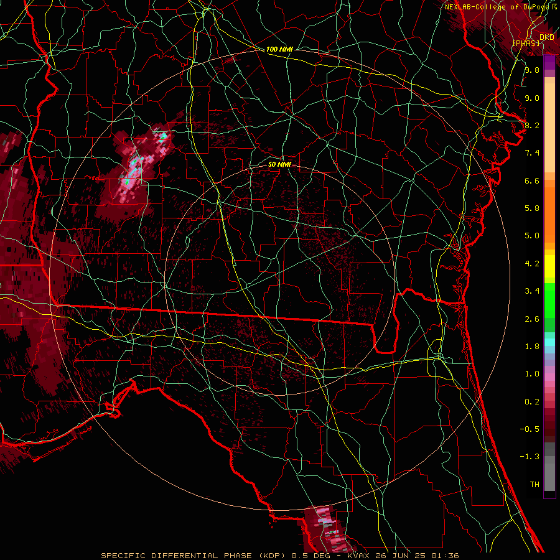This screenshot has height=560, width=560.
Task: Pick the pink segment of the color bar
Action: pos(549,377)
